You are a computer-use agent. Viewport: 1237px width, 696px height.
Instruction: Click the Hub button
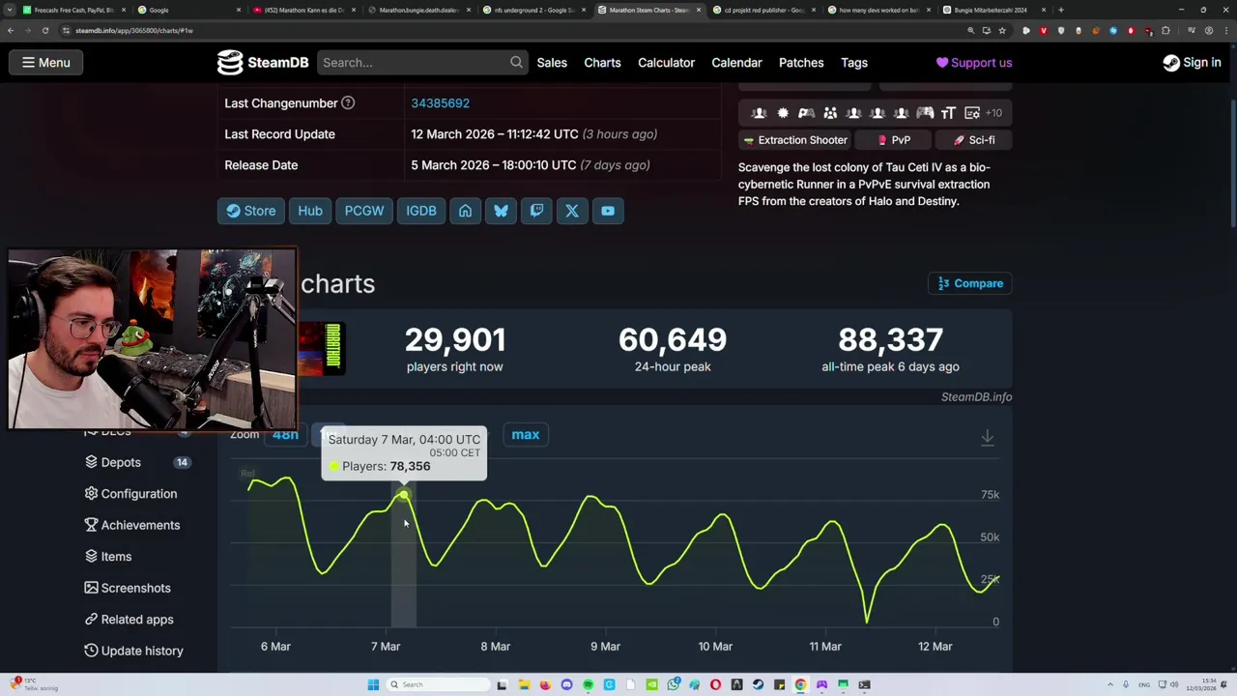tap(310, 211)
